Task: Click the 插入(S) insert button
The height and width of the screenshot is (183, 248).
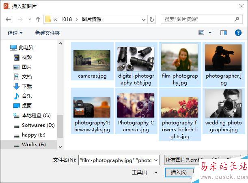Action: 179,172
